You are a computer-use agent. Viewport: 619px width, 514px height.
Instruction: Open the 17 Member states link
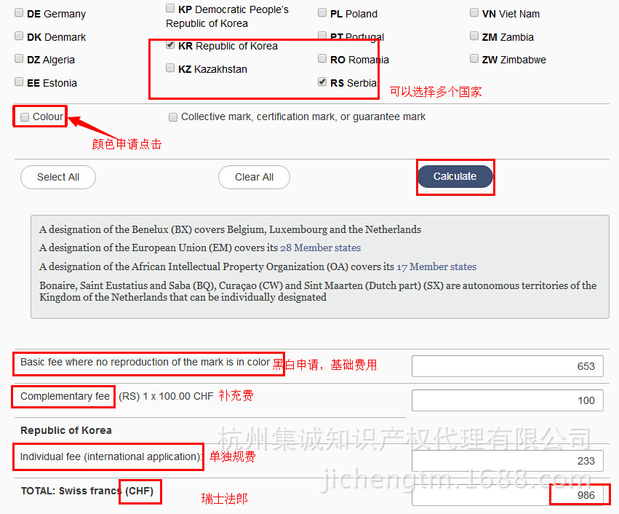pyautogui.click(x=436, y=266)
